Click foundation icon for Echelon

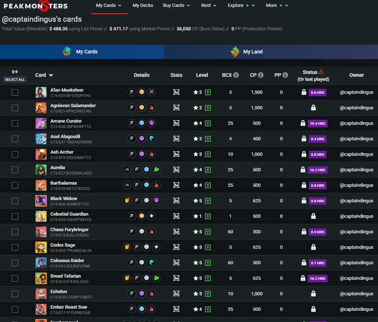[131, 293]
